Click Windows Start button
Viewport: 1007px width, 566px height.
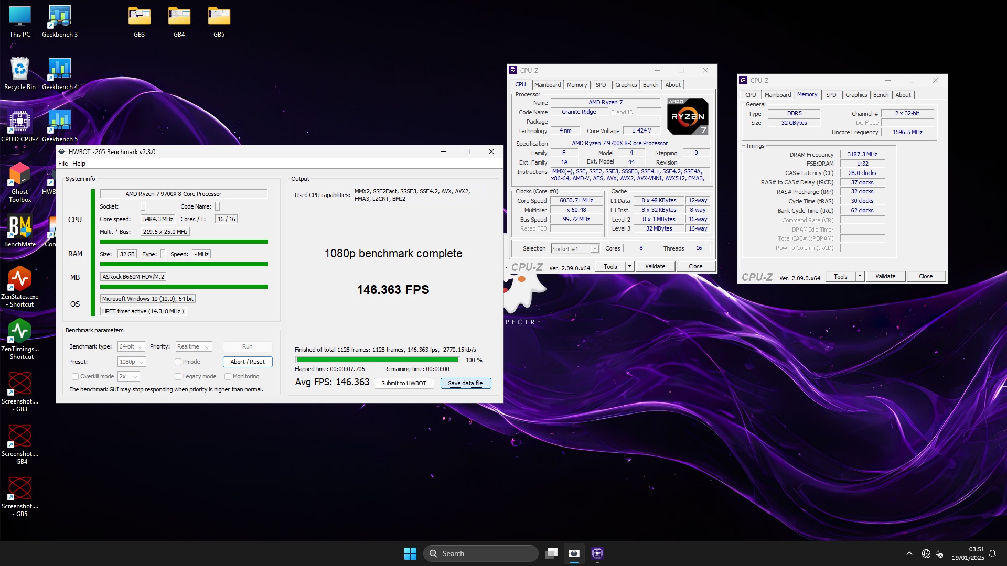(x=410, y=553)
